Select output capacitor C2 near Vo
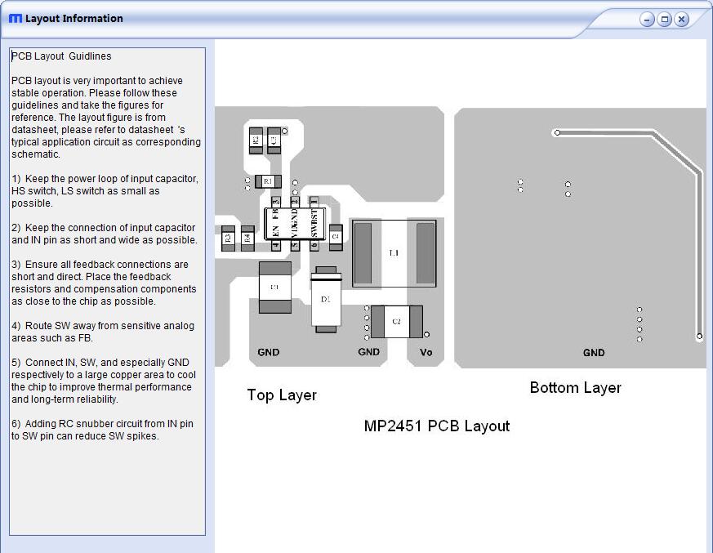Screen dimensions: 713x553 point(395,320)
